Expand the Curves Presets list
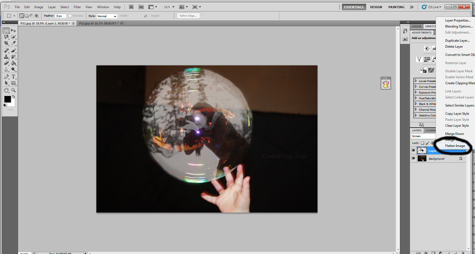475x254 pixels. pos(416,87)
